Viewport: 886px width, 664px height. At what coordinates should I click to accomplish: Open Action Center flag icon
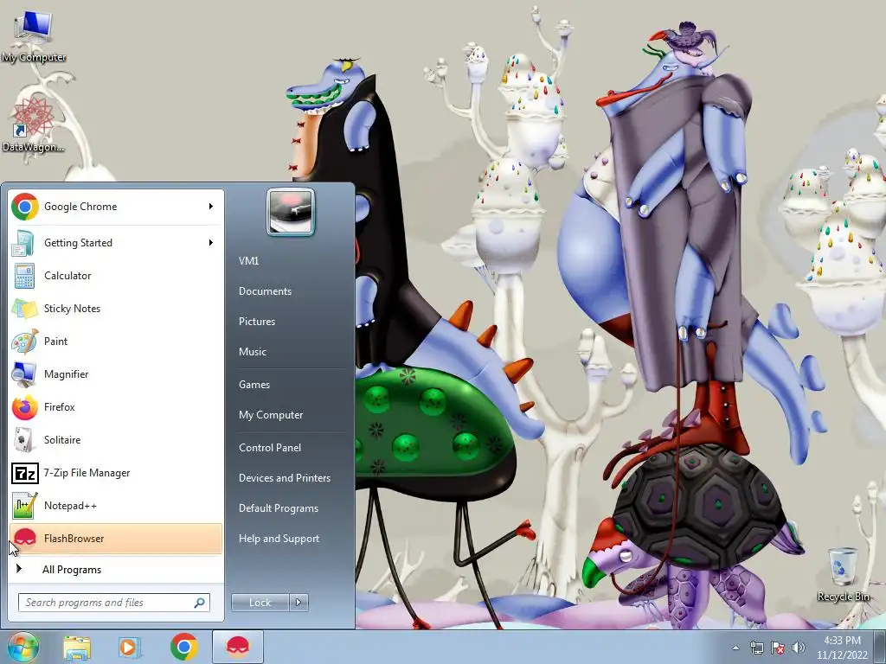click(778, 648)
